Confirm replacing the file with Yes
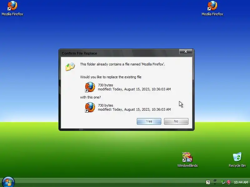The height and width of the screenshot is (187, 250). click(149, 121)
